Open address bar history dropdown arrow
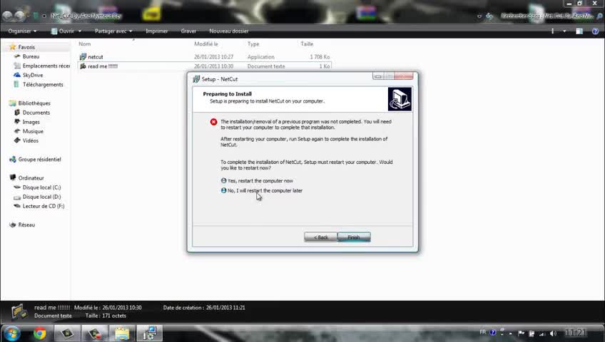The width and height of the screenshot is (605, 342). [x=479, y=16]
